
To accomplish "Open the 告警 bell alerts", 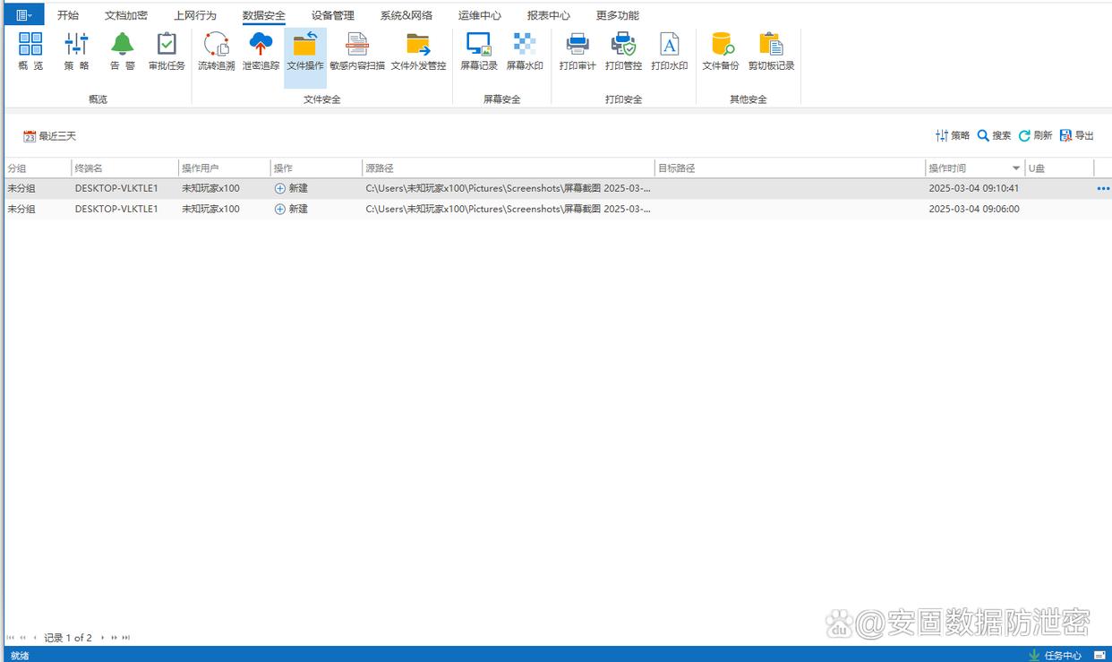I will pyautogui.click(x=123, y=51).
